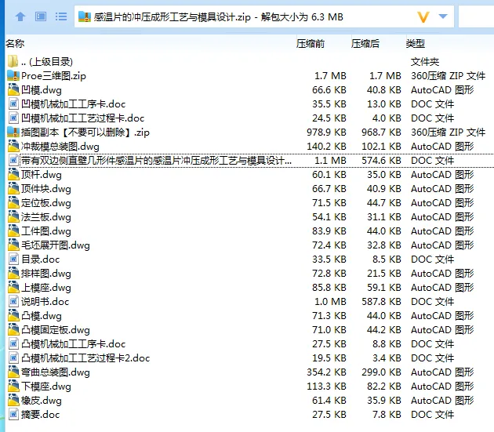Click the 574.6 KB compressed size value
The width and height of the screenshot is (494, 432).
pos(382,161)
